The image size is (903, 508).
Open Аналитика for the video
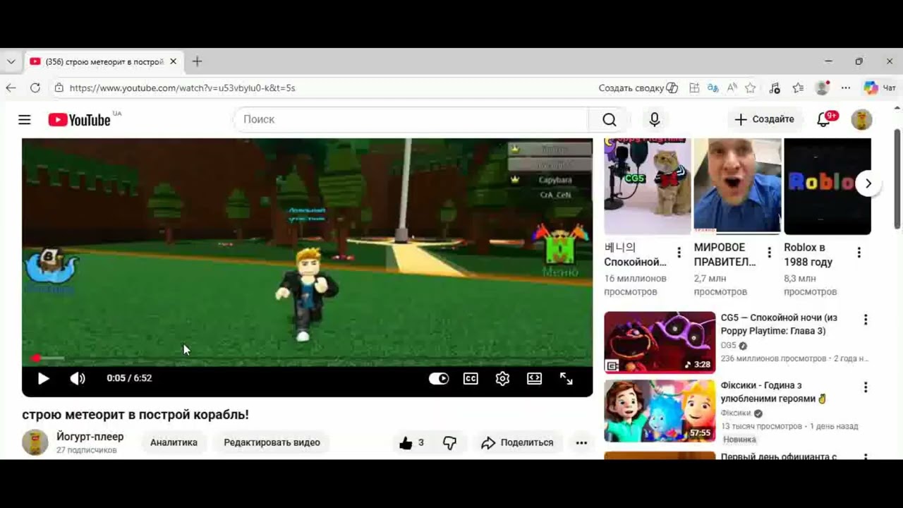174,442
